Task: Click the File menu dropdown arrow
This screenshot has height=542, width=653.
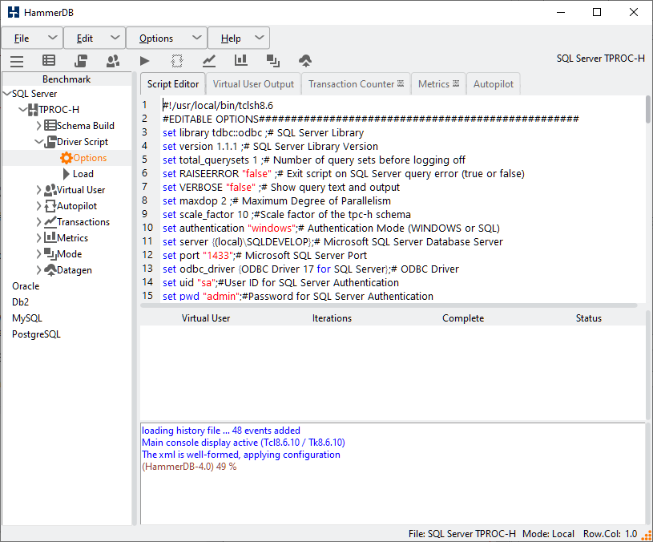Action: click(x=52, y=38)
